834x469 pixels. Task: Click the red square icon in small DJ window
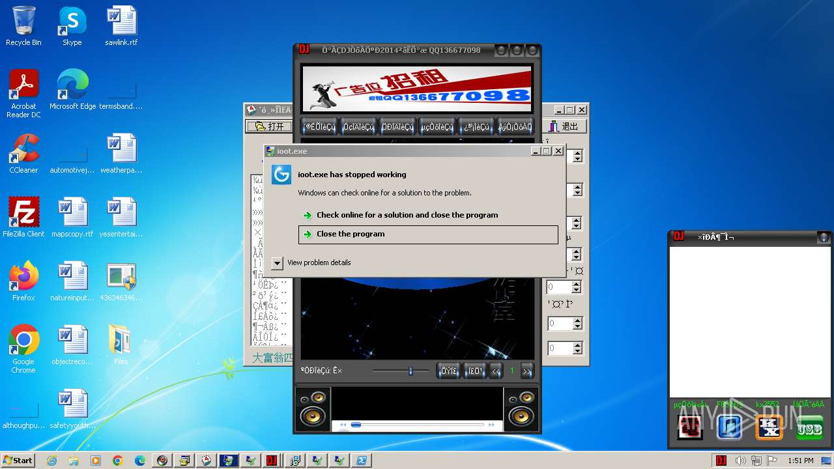pyautogui.click(x=690, y=428)
